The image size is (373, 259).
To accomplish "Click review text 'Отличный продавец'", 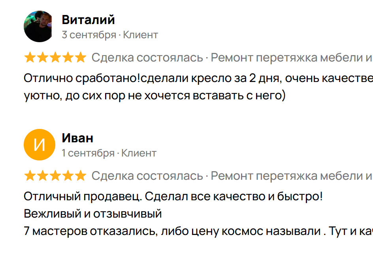I will [x=173, y=196].
